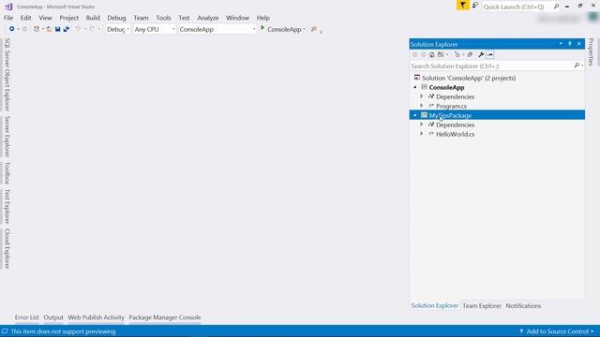Screen dimensions: 600x337
Task: Switch to the Team Explorer tab
Action: pos(482,306)
